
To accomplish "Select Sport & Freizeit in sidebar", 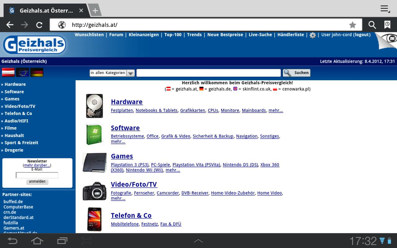I will [21, 143].
